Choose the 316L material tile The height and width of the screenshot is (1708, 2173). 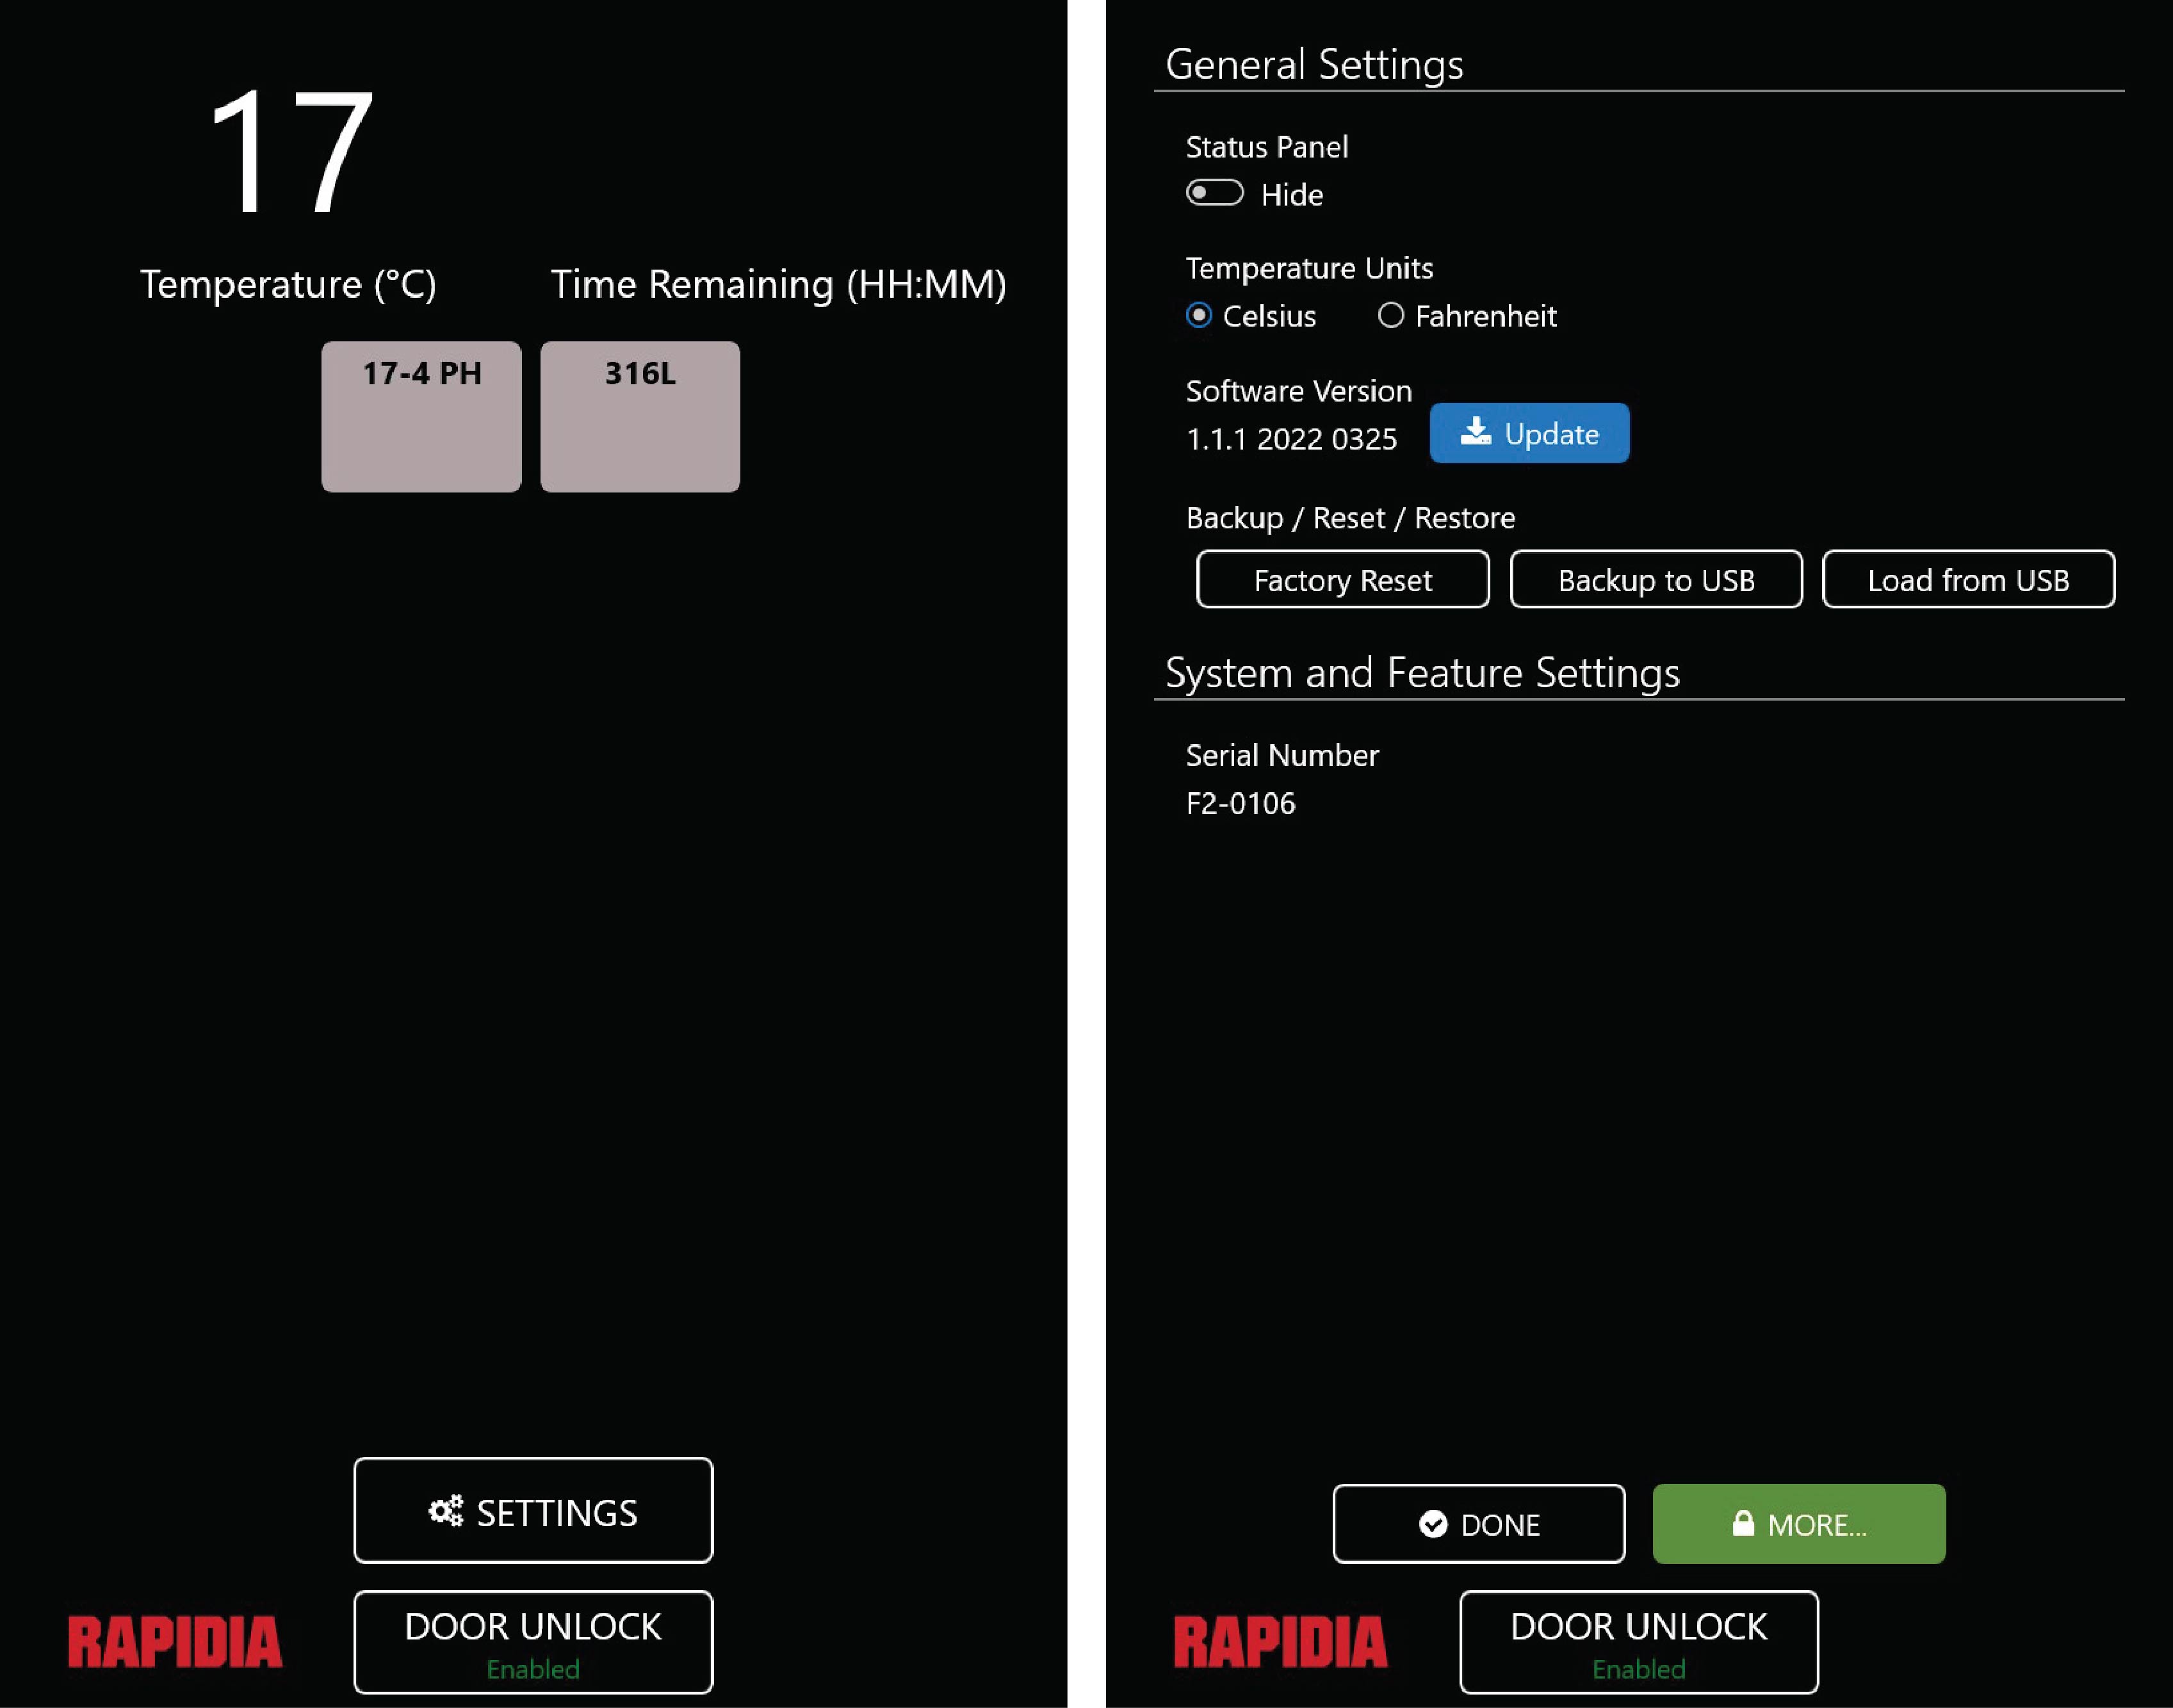[640, 416]
